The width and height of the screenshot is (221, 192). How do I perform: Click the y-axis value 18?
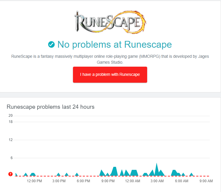point(11,122)
